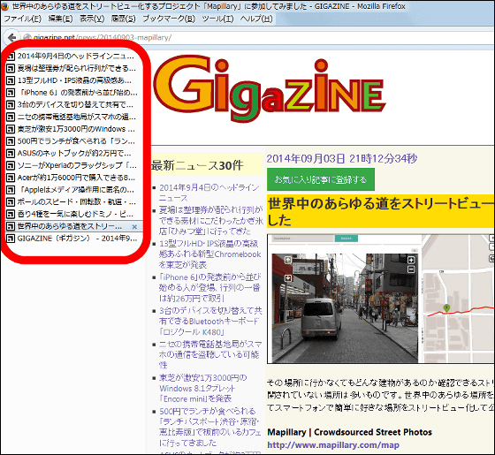Click the zoom-out minus icon on street photo

(411, 269)
